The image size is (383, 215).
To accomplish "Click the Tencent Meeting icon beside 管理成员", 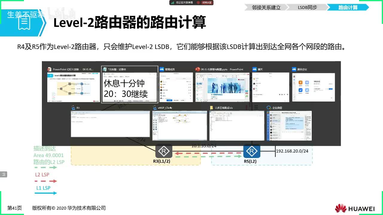I will click(162, 69).
